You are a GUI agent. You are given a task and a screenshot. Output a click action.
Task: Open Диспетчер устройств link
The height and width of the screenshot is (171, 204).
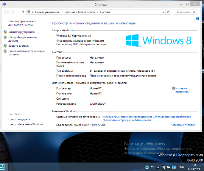(21, 32)
